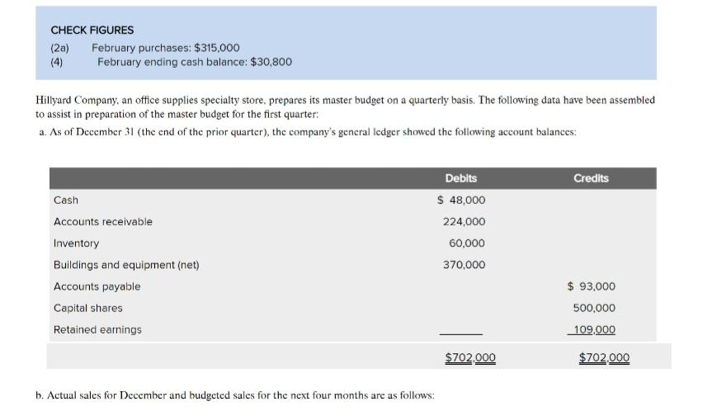
Task: Click the 109,000 retained earnings credit
Action: [594, 329]
